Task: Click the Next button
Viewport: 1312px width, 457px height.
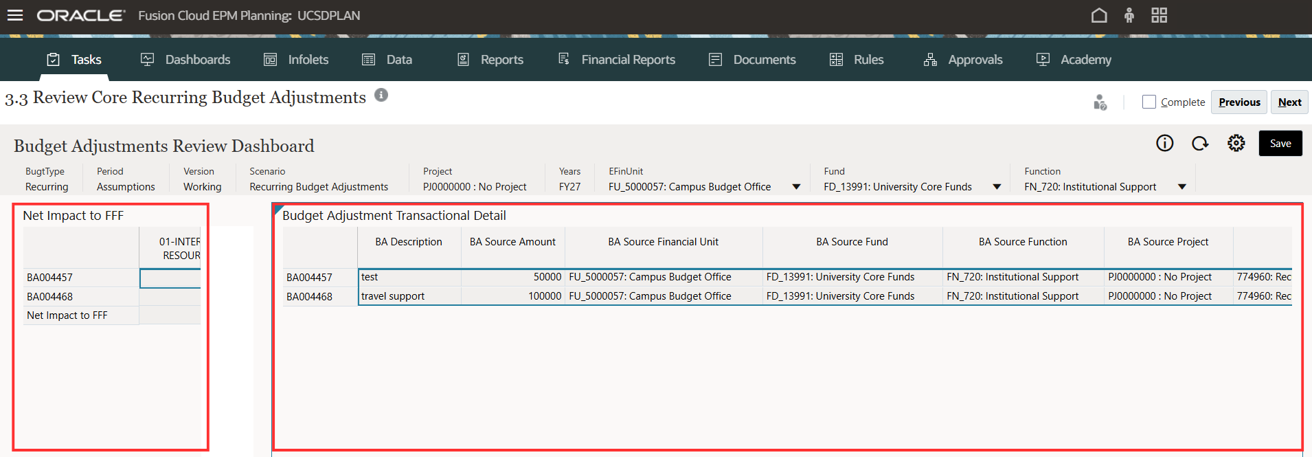Action: (1289, 102)
